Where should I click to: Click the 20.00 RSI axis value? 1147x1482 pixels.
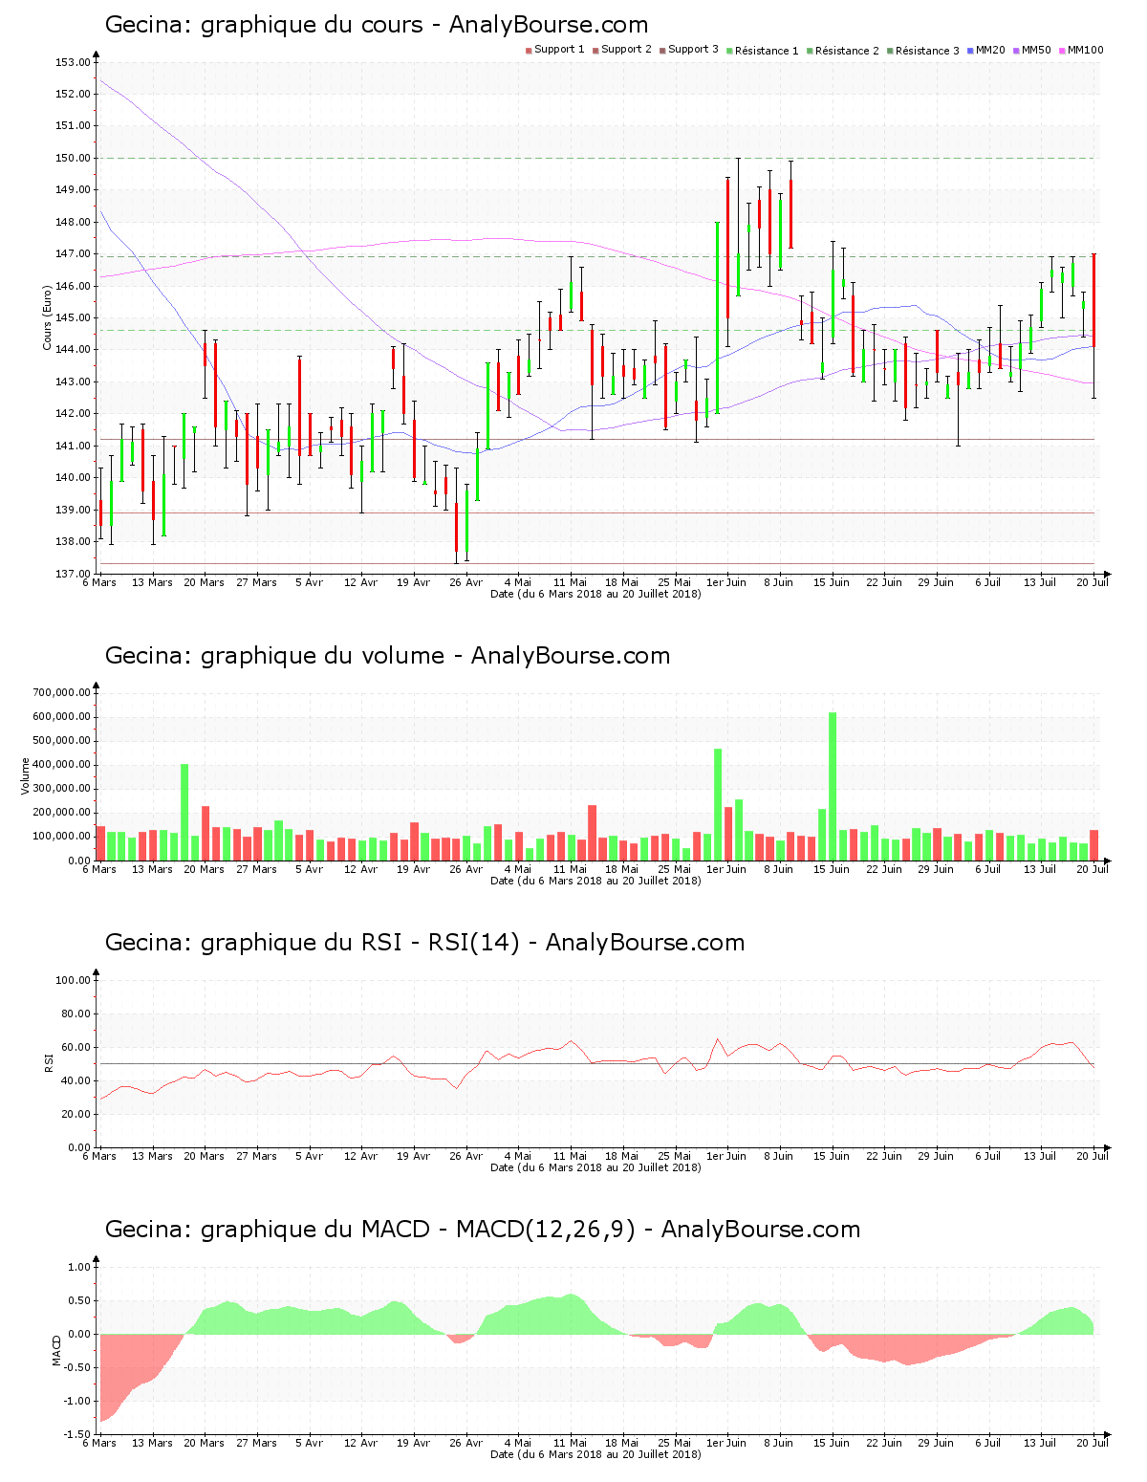[x=76, y=1114]
